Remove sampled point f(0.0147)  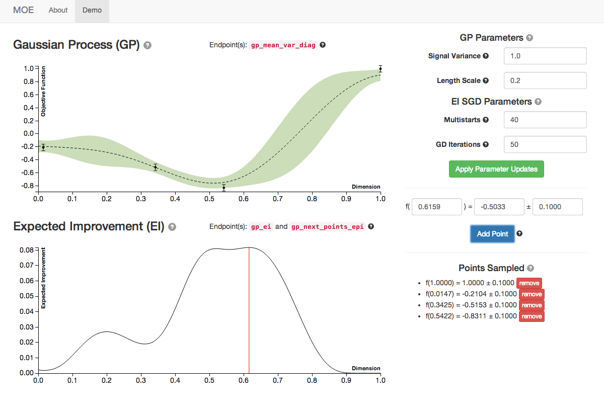532,294
